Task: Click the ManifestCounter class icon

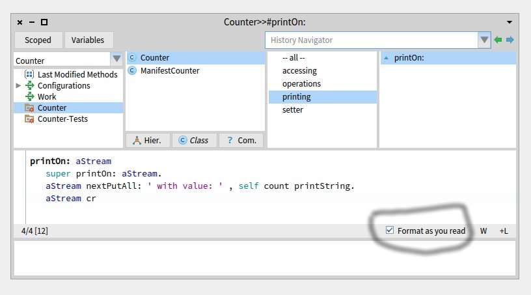Action: point(132,70)
